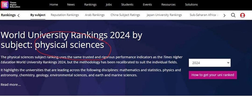Open the red user account icon
The width and height of the screenshot is (252, 96).
tap(242, 15)
